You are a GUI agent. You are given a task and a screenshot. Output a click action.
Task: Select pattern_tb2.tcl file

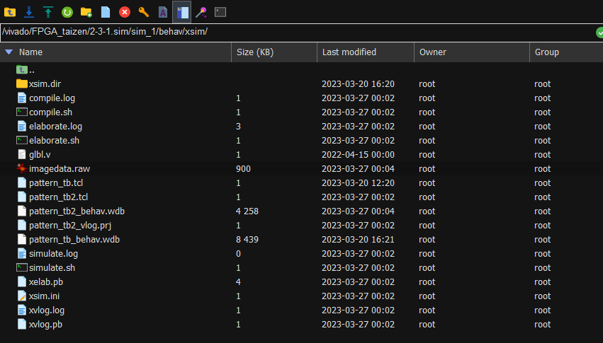(x=302, y=197)
